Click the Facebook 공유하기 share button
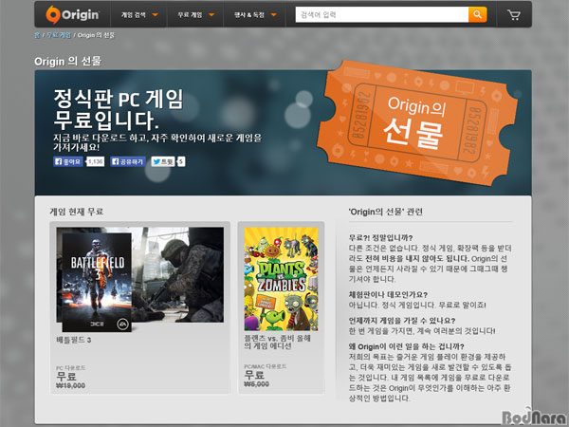Screen dimensions: 569x427 coord(128,161)
